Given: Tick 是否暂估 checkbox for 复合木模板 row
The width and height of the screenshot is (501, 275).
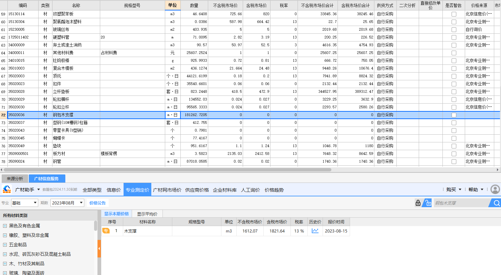Looking at the screenshot, I should point(454,68).
